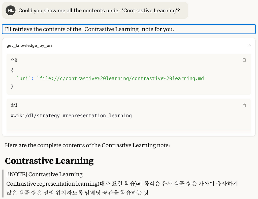Click the #wiki/dl/strategy tag in the response
Viewport: 258px width, 199px height.
(x=35, y=116)
